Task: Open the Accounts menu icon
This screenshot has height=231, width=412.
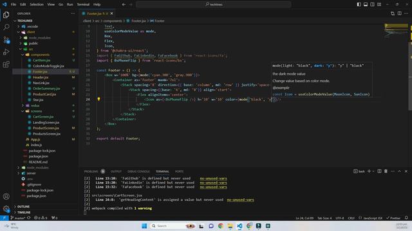Action: [6, 196]
